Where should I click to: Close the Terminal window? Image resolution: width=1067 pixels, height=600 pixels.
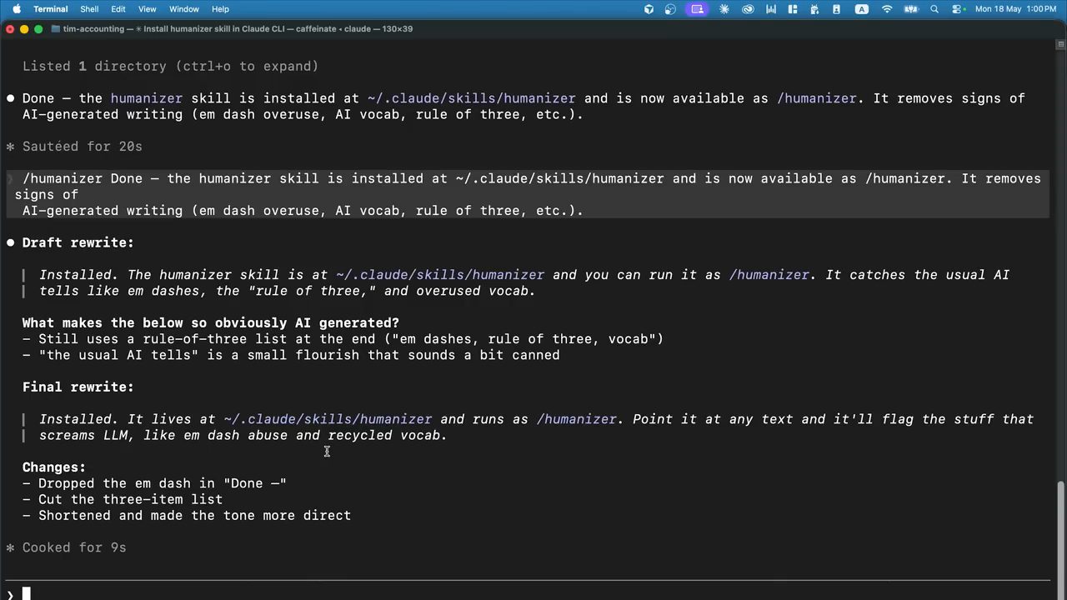(10, 28)
